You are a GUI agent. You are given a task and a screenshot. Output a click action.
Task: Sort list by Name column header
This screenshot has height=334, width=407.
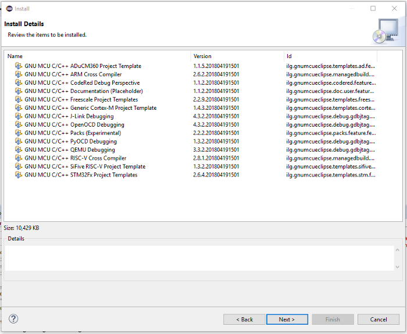(x=97, y=56)
